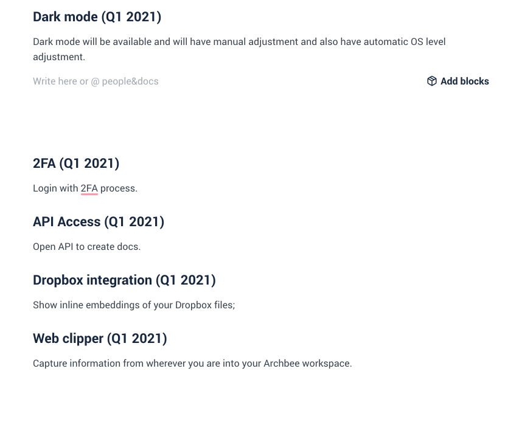Click 'automatic OS level' in the Dark mode paragraph
This screenshot has width=505, height=422.
(x=405, y=42)
